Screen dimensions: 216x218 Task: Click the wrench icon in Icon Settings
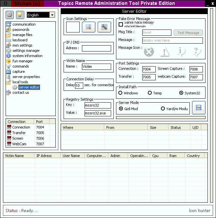click(104, 27)
